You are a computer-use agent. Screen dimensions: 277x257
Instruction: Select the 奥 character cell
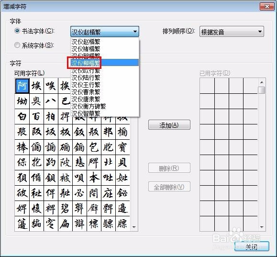pyautogui.click(x=36, y=101)
